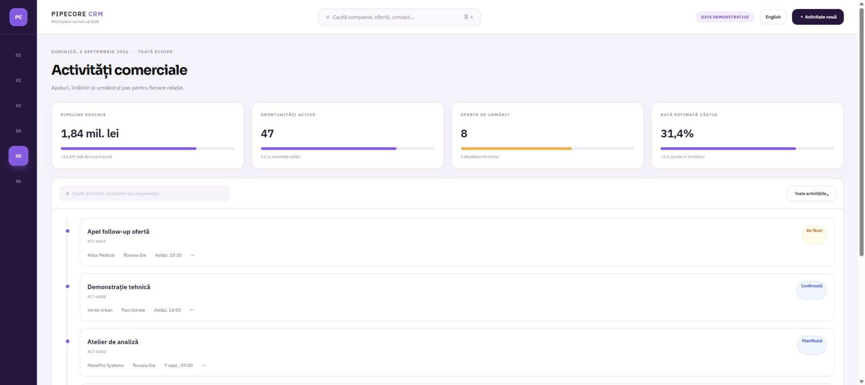The width and height of the screenshot is (865, 385).
Task: Open sidebar section 01
Action: click(18, 55)
